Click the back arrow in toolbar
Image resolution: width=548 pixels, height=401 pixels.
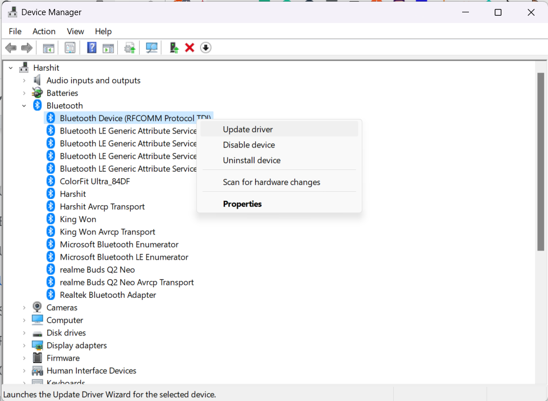click(11, 48)
